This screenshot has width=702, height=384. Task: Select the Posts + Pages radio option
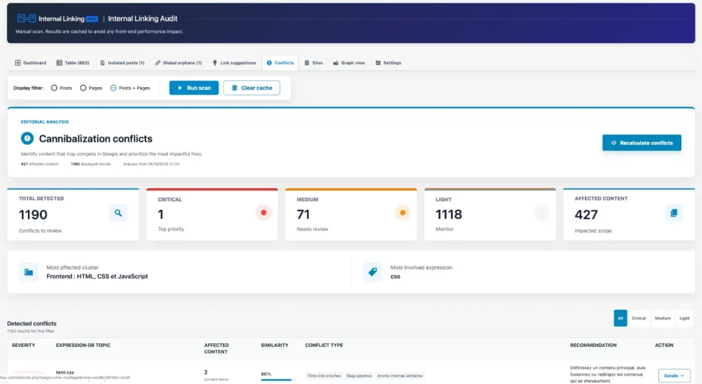113,88
